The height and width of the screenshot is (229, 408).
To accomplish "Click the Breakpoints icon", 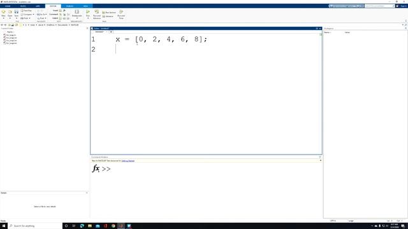I will pos(76,12).
